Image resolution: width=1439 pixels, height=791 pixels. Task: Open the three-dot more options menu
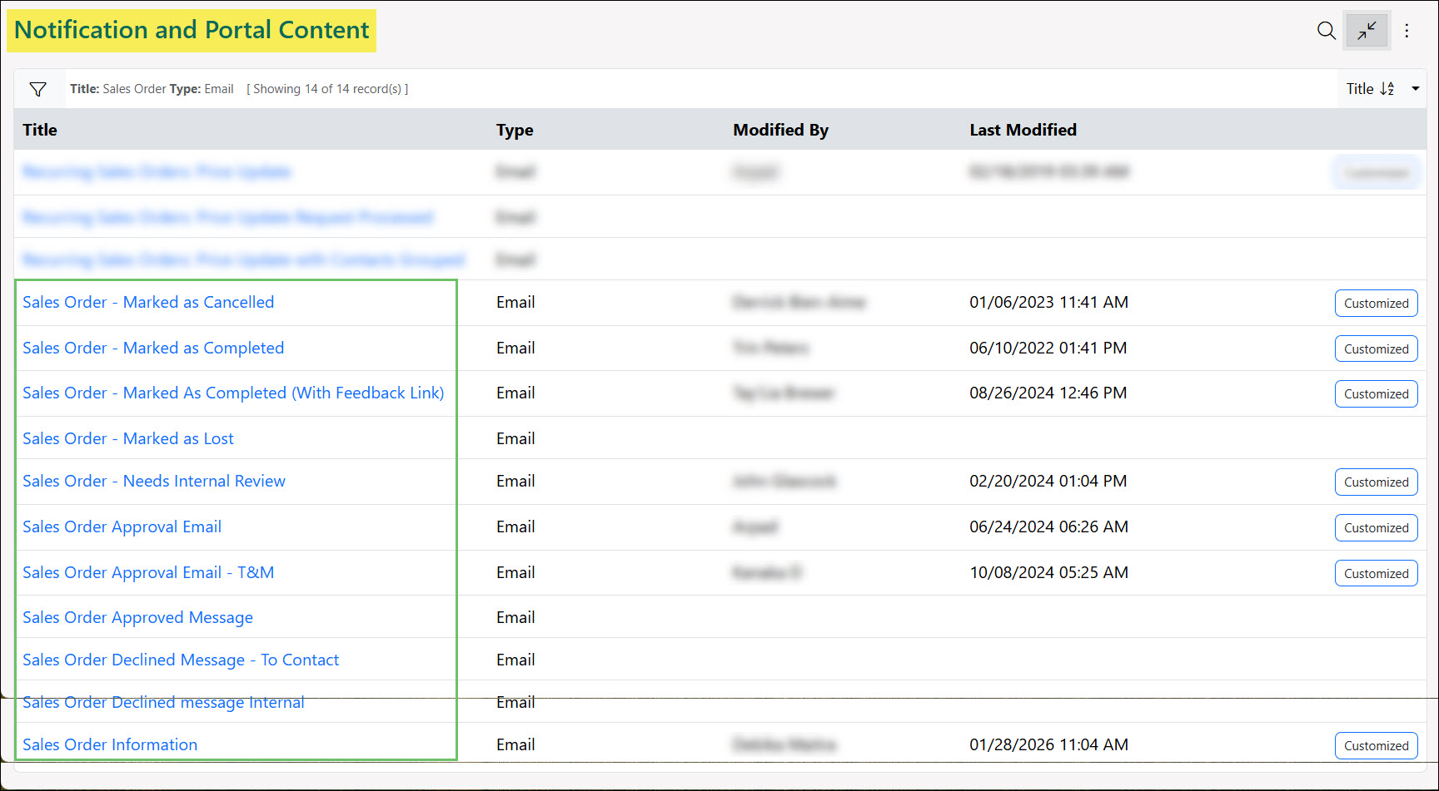click(x=1407, y=32)
